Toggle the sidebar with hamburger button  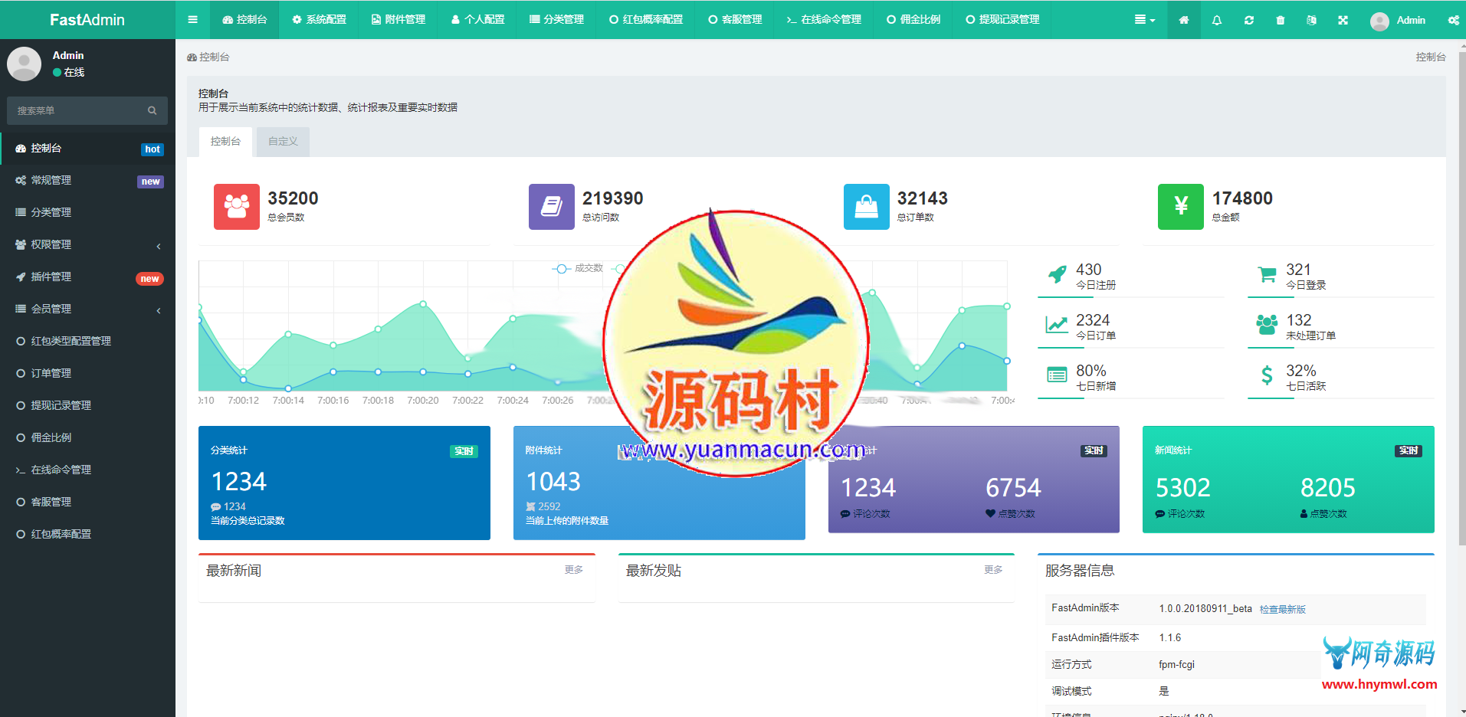click(x=192, y=20)
